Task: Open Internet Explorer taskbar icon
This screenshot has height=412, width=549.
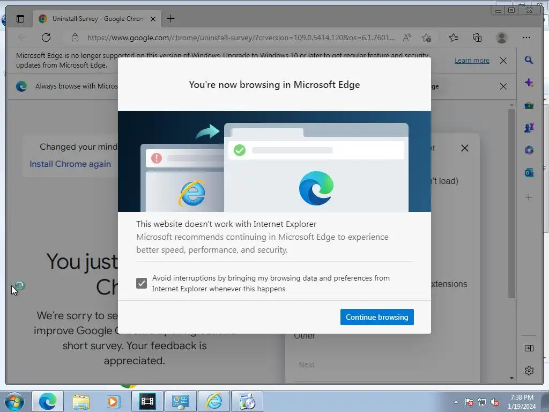Action: [214, 401]
